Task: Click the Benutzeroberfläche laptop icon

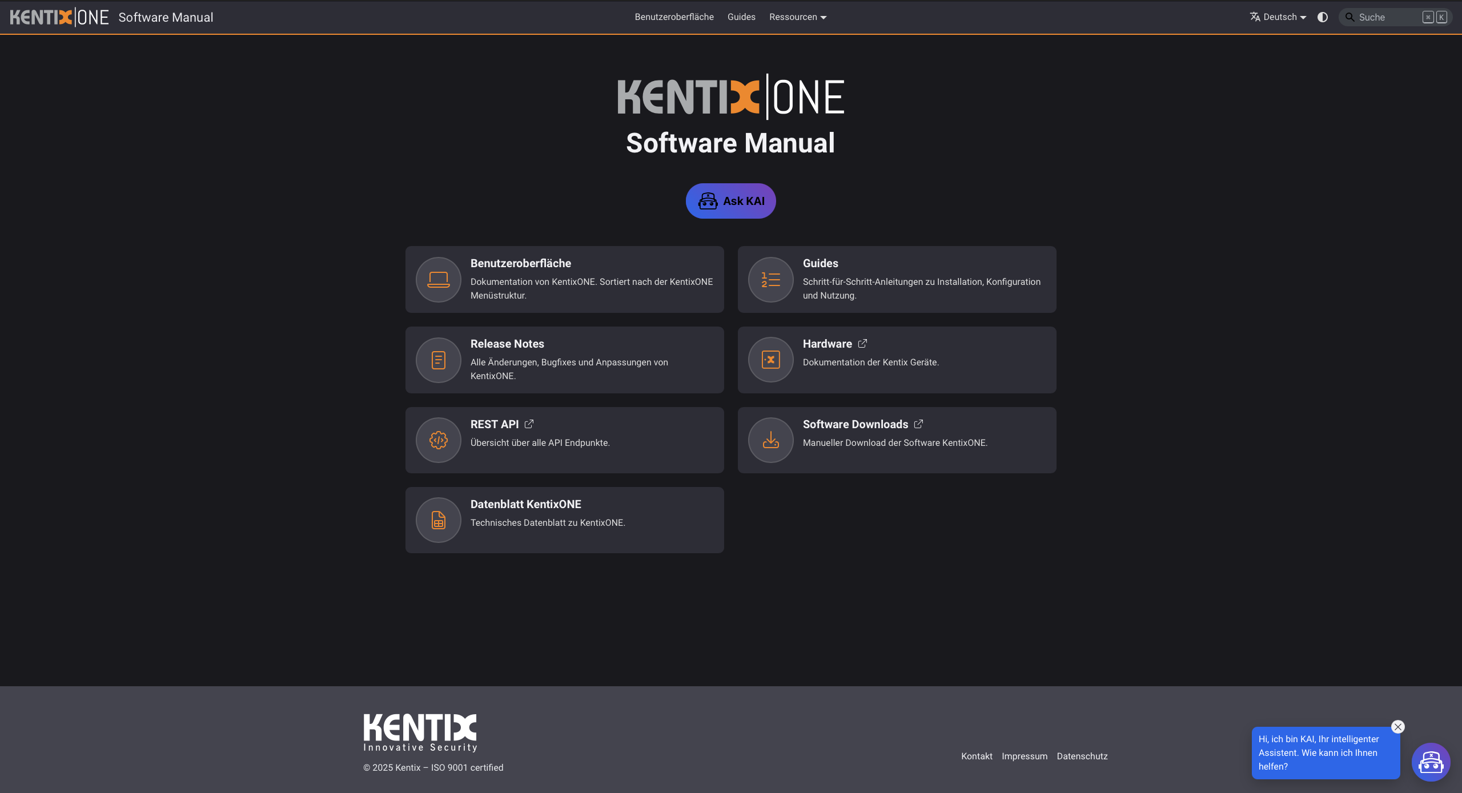Action: click(x=438, y=279)
